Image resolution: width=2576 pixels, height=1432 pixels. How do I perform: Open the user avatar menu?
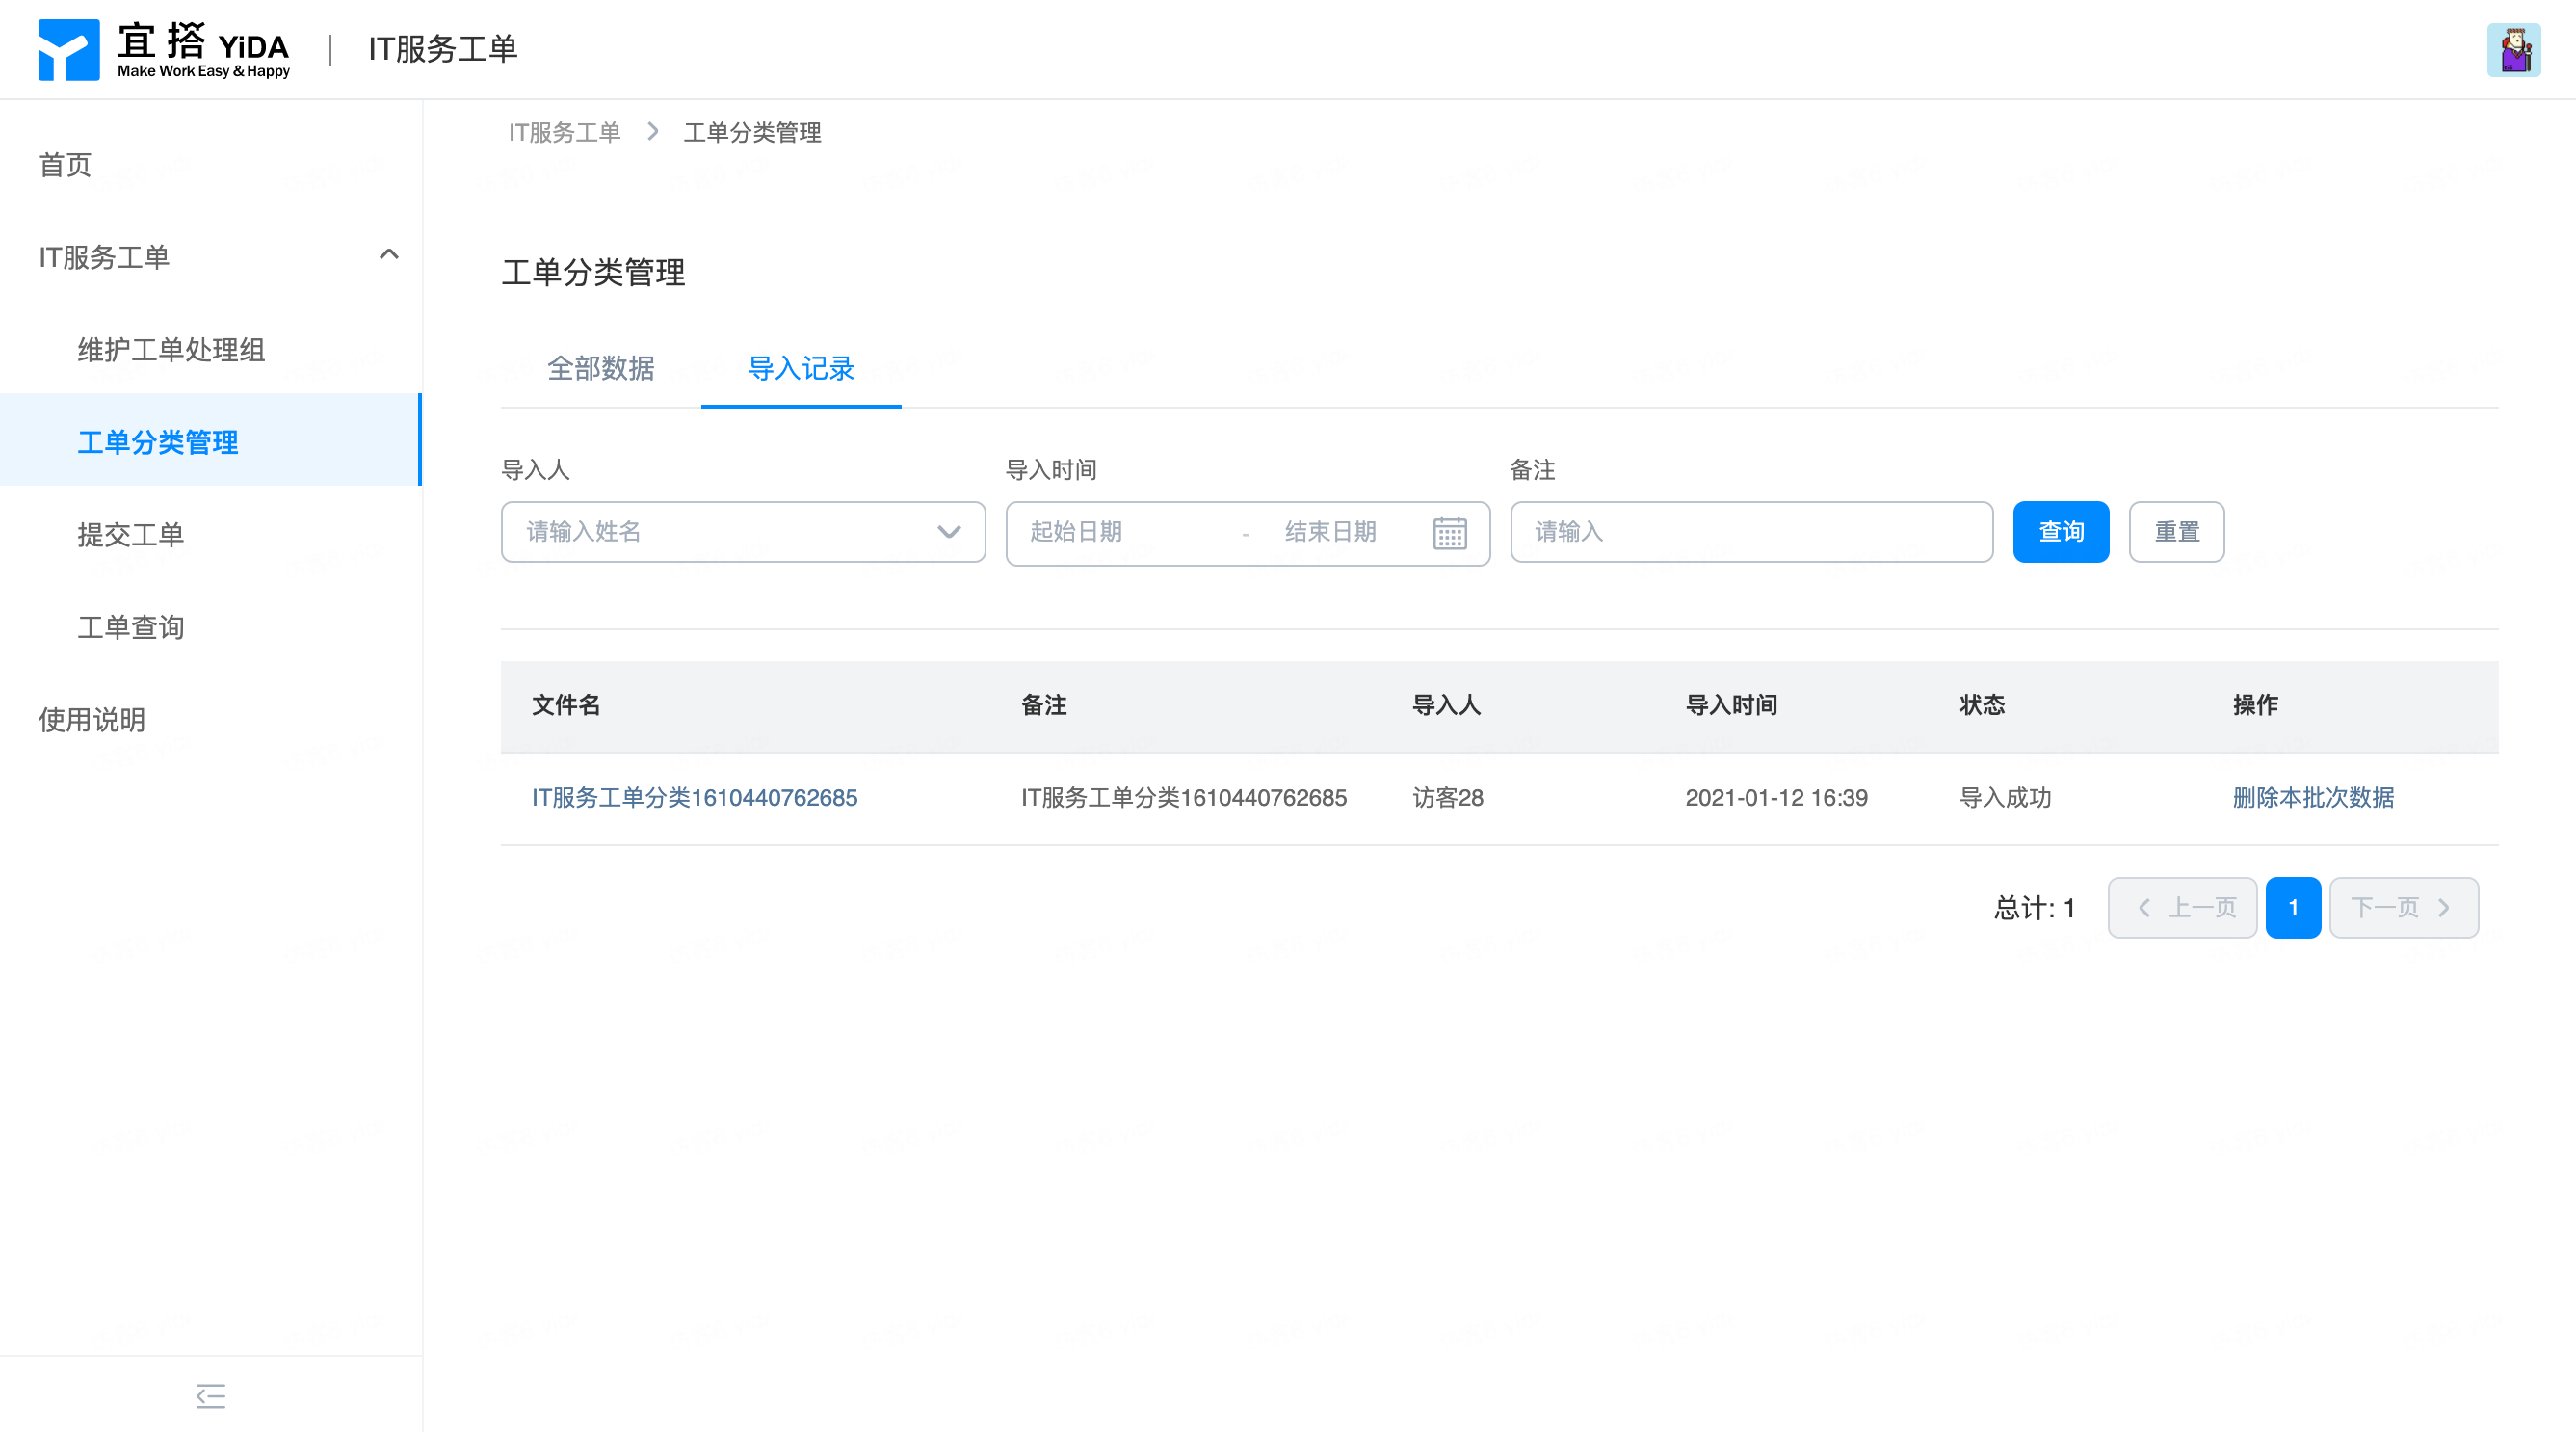click(x=2513, y=50)
